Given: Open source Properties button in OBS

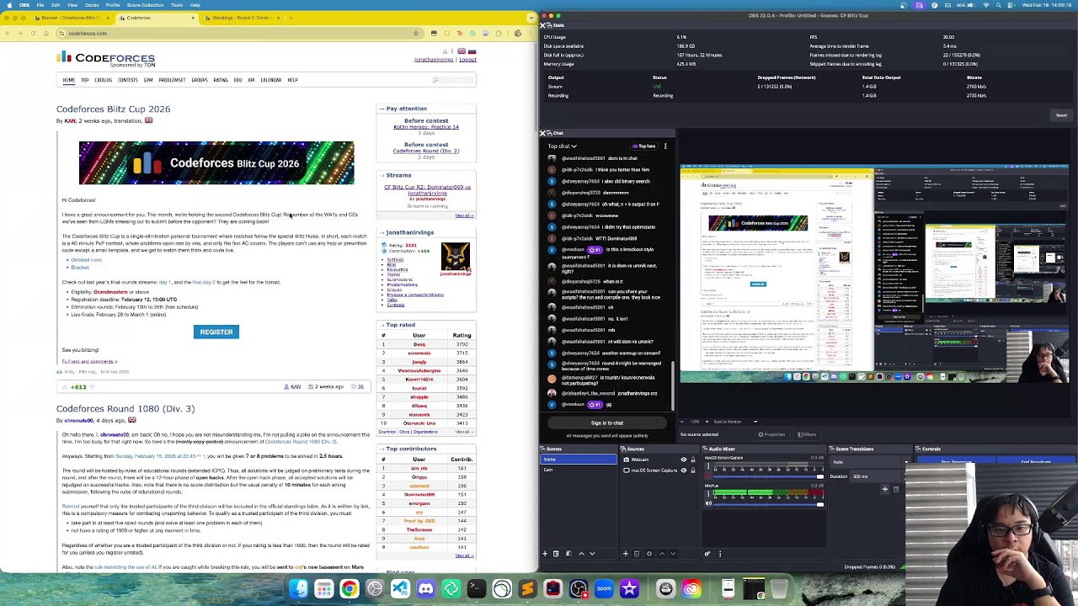Looking at the screenshot, I should point(772,435).
